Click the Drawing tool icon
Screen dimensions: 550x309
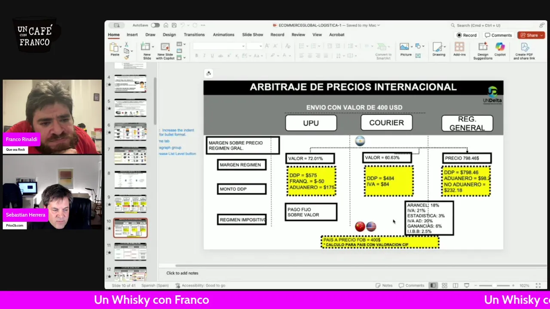click(438, 47)
